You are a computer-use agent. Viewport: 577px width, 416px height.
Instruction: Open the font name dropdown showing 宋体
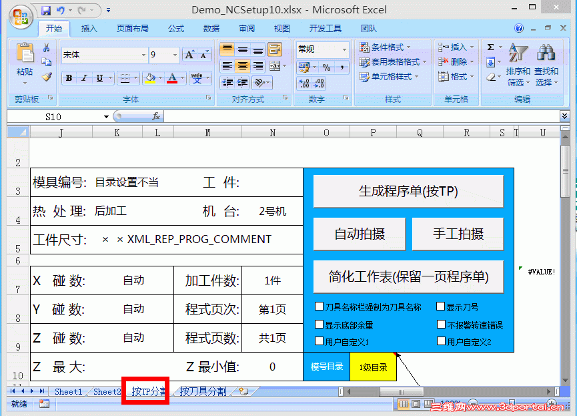[x=143, y=54]
